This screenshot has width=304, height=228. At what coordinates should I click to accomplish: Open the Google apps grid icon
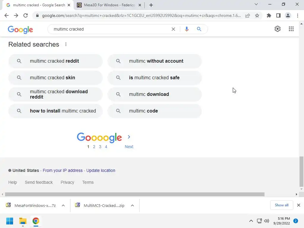click(291, 29)
